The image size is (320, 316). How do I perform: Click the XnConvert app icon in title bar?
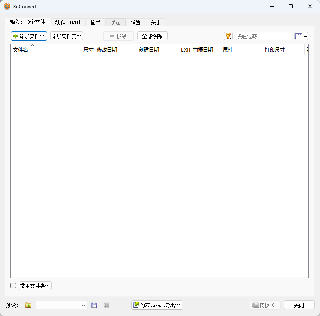[x=7, y=6]
